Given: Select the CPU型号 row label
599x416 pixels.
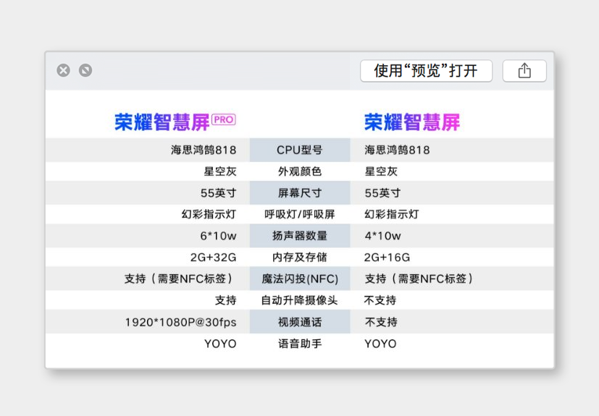Looking at the screenshot, I should [x=300, y=150].
